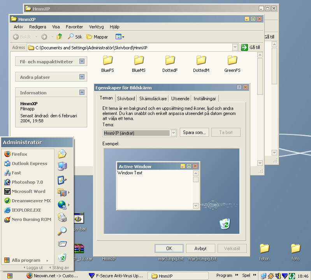Click the Sök search toolbar button
The height and width of the screenshot is (280, 311).
pos(75,37)
